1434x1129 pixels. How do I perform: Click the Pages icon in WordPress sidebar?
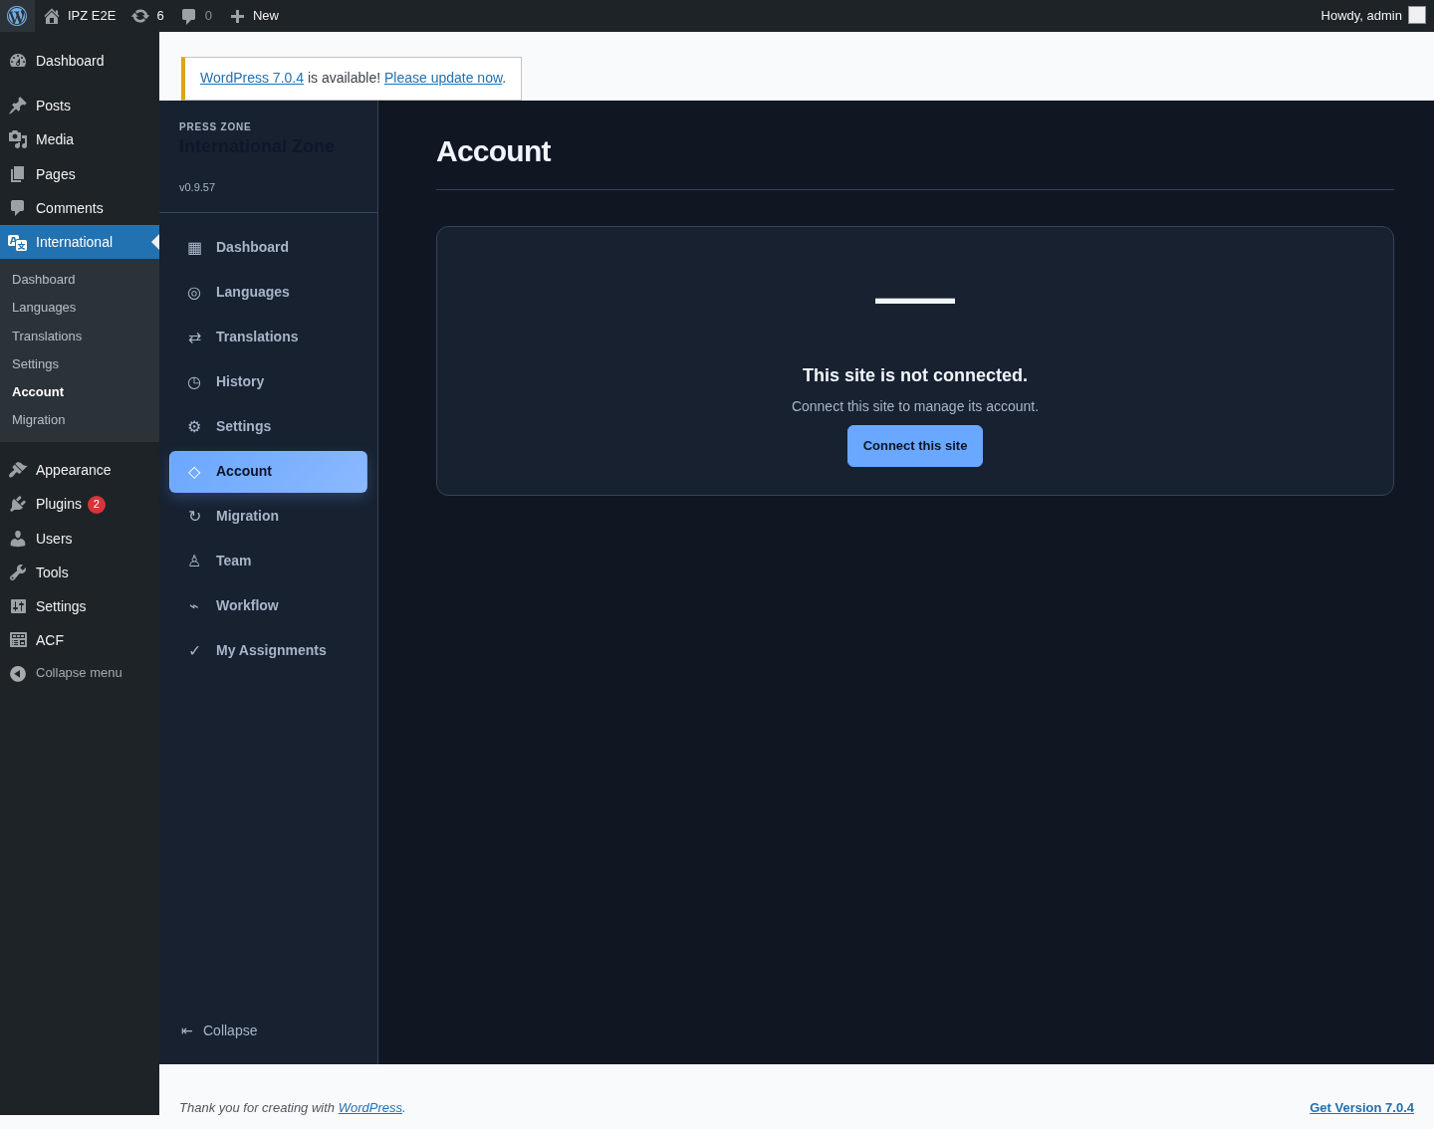tap(18, 174)
